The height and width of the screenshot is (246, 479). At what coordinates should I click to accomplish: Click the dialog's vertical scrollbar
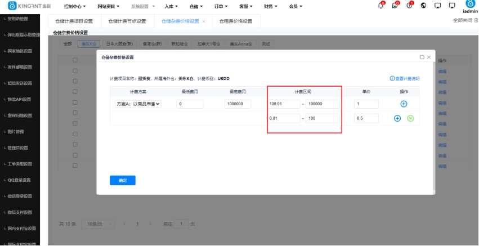(x=434, y=127)
